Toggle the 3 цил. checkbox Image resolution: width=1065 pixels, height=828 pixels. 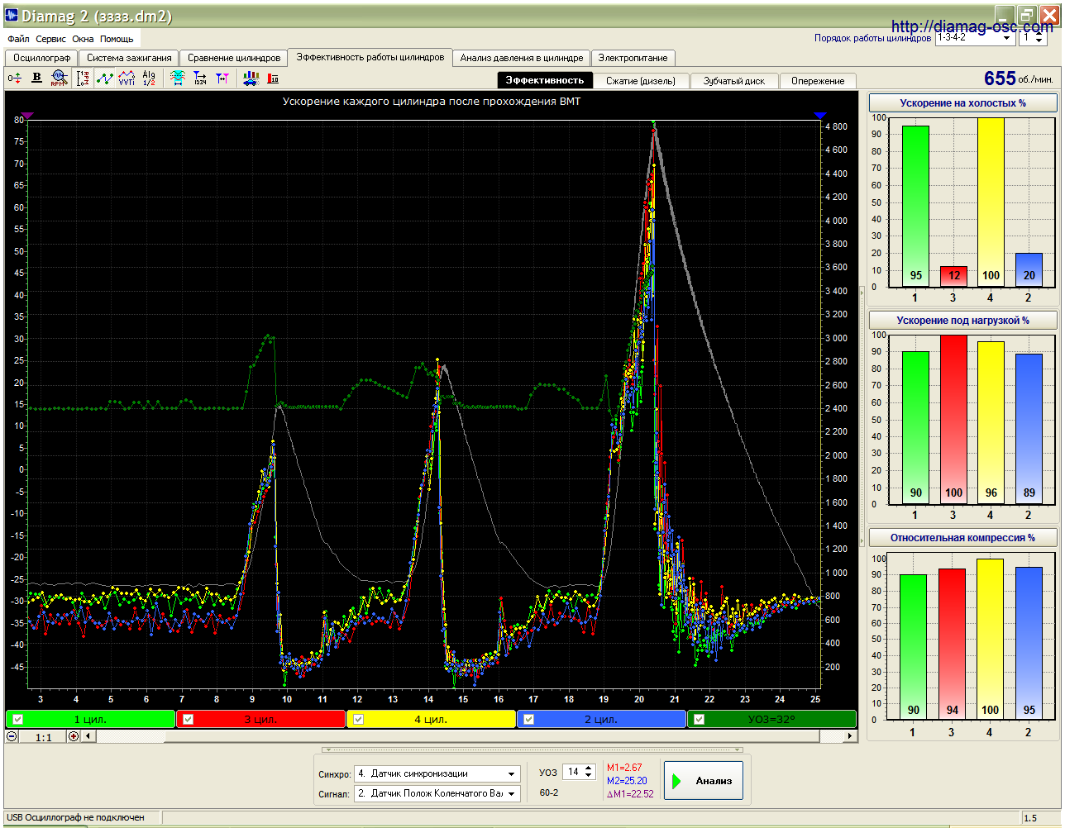(x=188, y=719)
